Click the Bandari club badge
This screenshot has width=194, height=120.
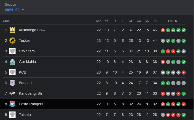(x=12, y=83)
